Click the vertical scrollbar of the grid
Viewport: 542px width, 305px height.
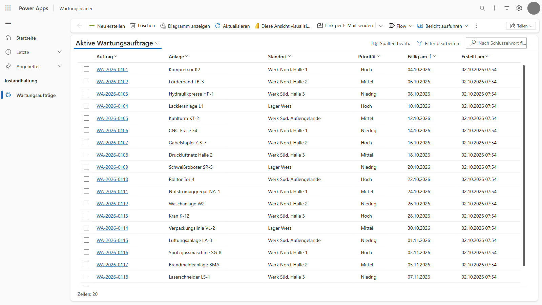(x=524, y=165)
